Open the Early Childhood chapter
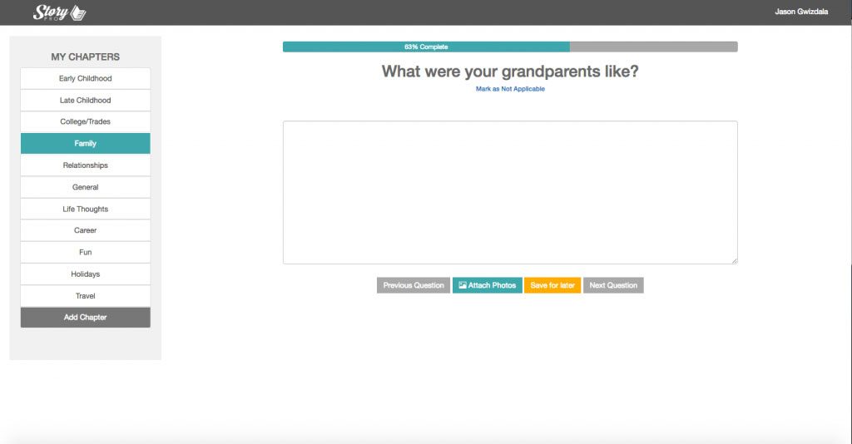The width and height of the screenshot is (852, 444). [86, 78]
